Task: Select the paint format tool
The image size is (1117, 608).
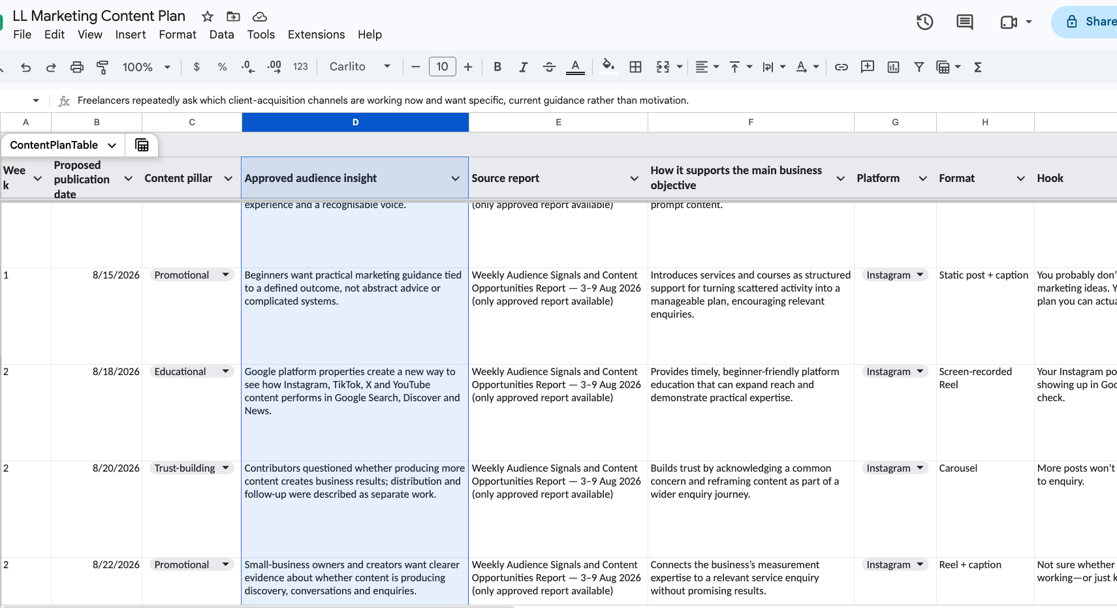Action: 102,67
